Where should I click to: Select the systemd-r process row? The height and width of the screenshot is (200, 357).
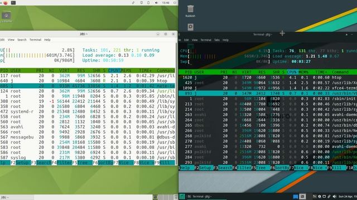[88, 112]
